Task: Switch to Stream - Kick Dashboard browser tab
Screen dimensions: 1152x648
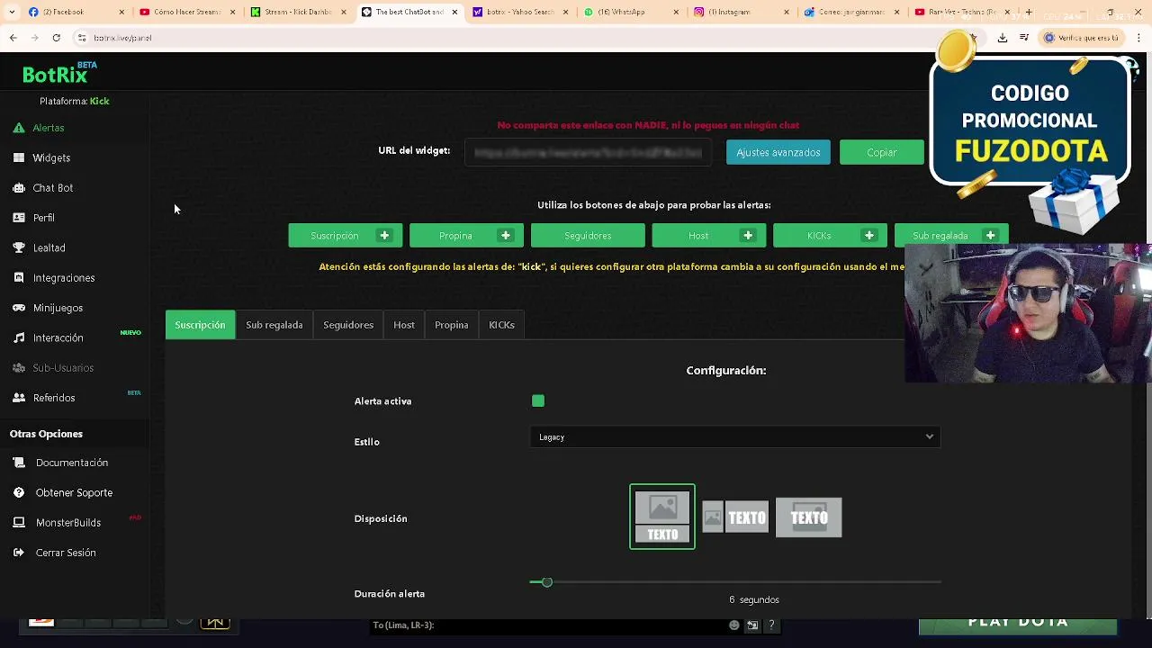Action: 296,12
